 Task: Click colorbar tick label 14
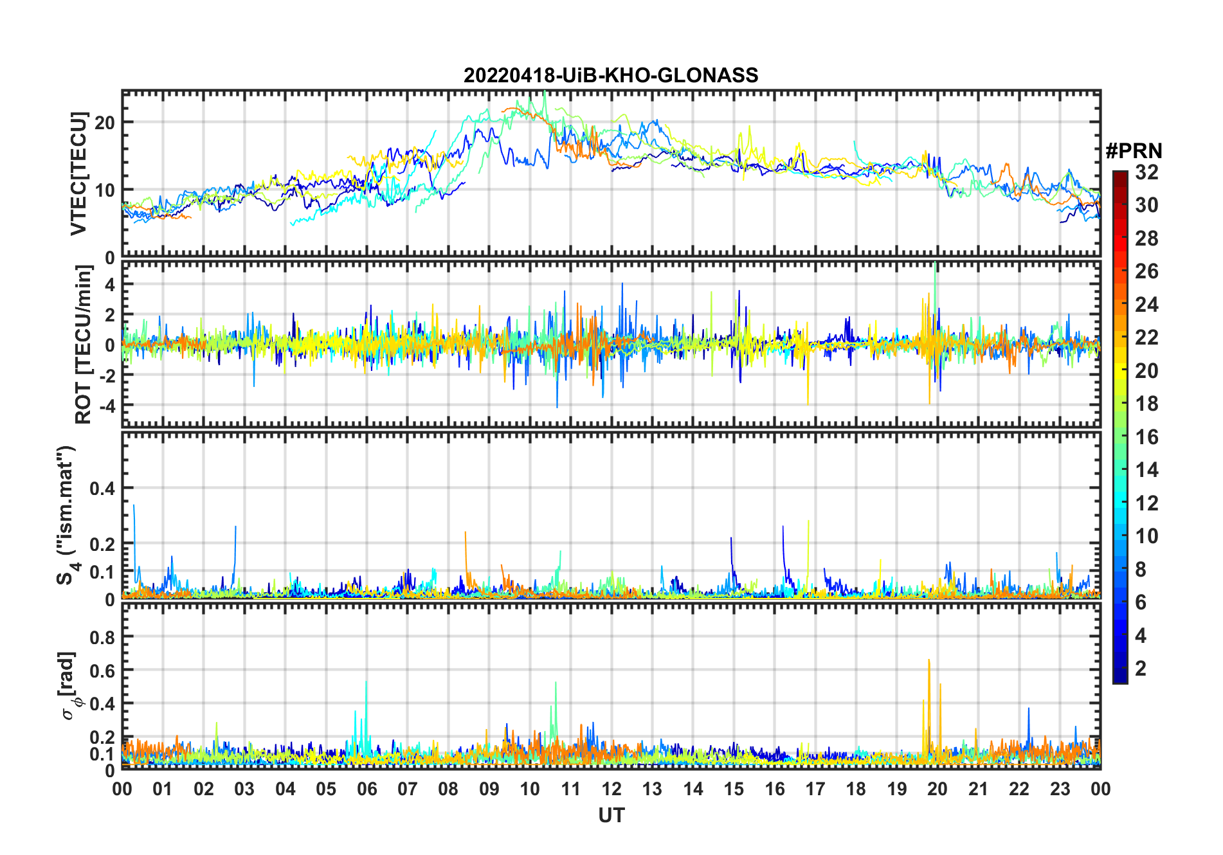point(1146,470)
